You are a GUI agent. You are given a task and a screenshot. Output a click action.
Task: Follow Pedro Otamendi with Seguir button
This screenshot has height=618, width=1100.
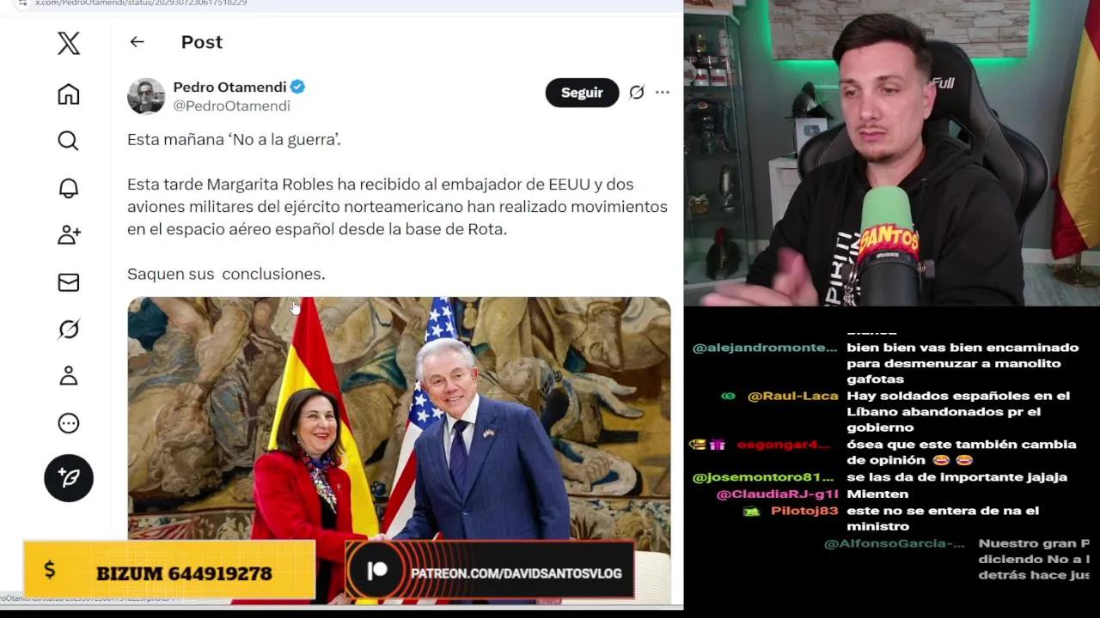582,93
